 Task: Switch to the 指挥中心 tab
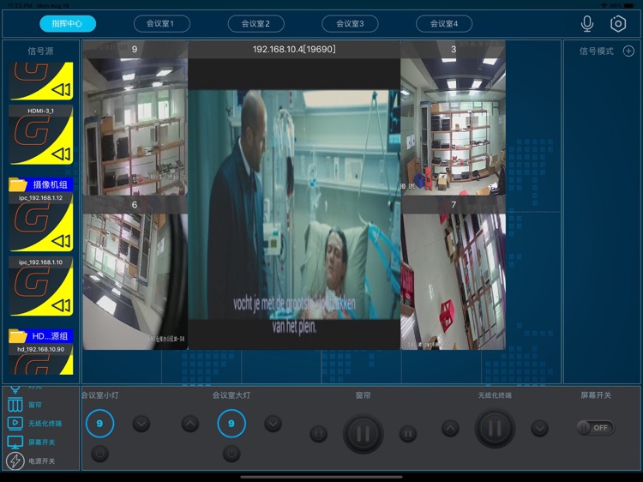(68, 23)
